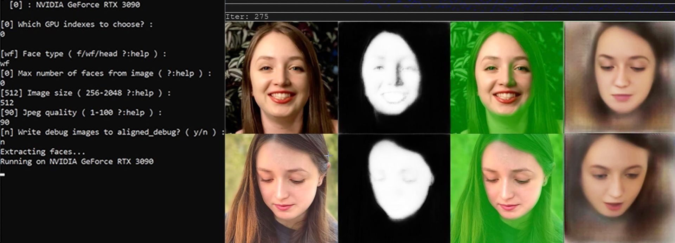675x243 pixels.
Task: Click the bottom row green-tinted face overlay
Action: [x=506, y=188]
